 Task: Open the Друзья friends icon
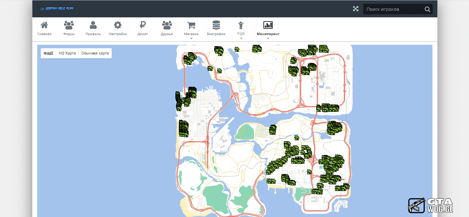167,25
